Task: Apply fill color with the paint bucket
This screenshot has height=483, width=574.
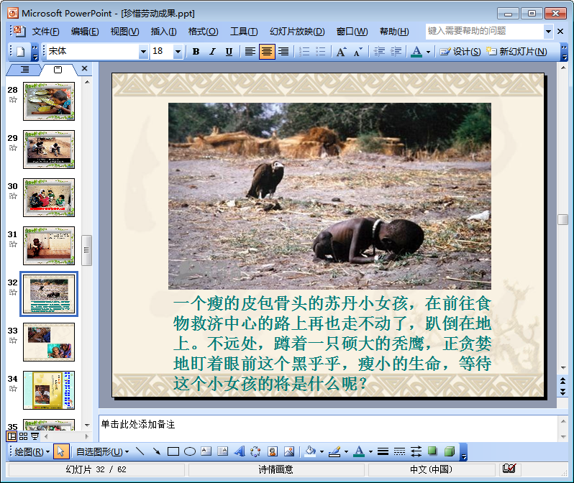Action: [x=311, y=451]
